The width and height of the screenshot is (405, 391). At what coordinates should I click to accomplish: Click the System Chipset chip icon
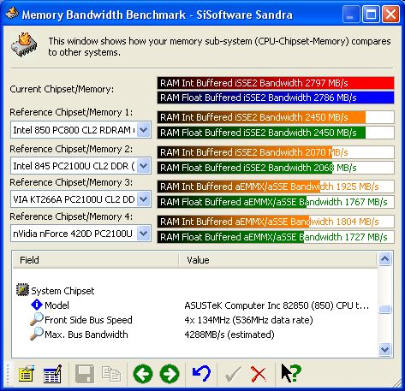(22, 290)
